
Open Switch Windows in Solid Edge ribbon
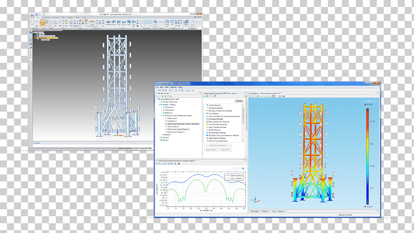[193, 23]
